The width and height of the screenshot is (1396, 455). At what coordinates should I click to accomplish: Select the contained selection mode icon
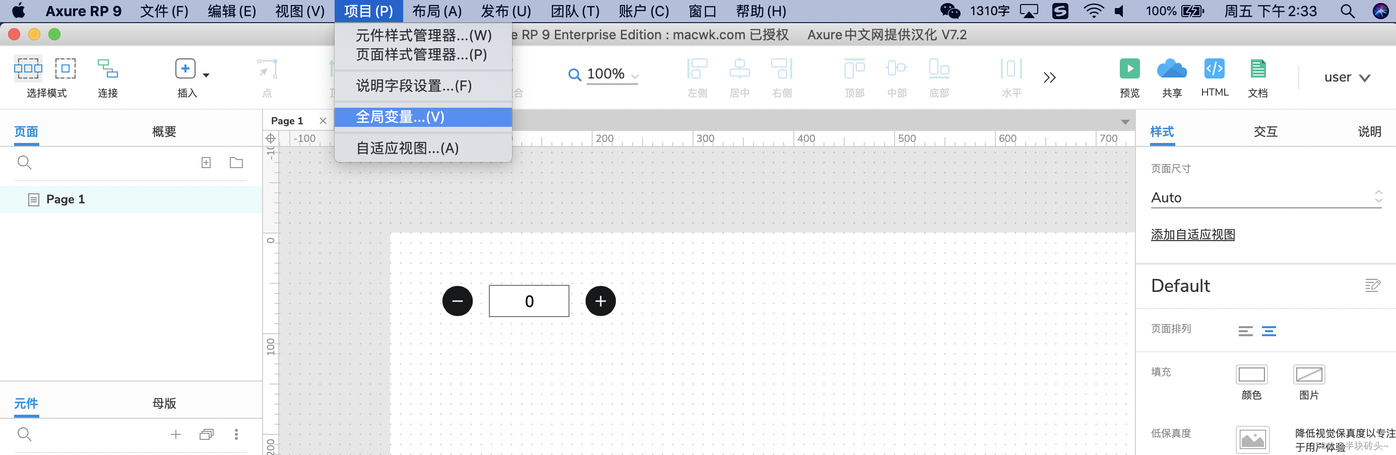(66, 69)
